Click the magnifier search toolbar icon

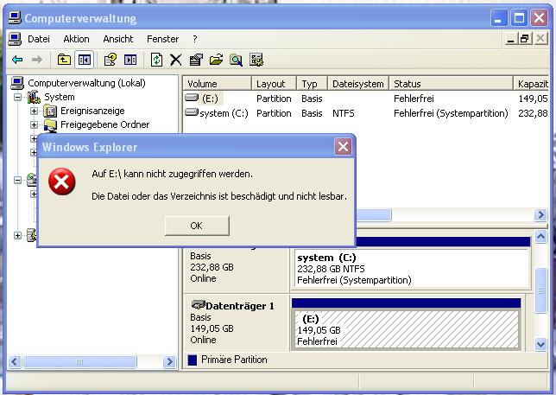(236, 60)
